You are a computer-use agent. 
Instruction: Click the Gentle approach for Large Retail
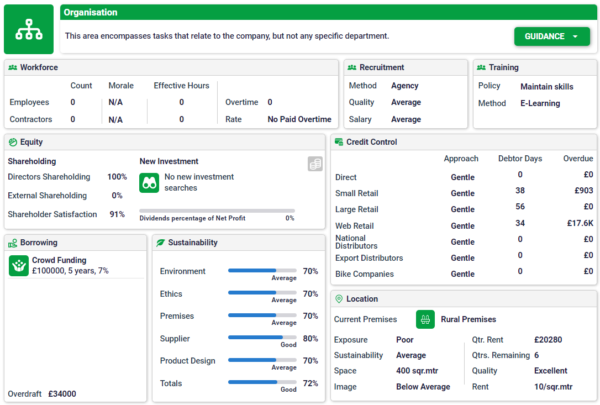(462, 209)
